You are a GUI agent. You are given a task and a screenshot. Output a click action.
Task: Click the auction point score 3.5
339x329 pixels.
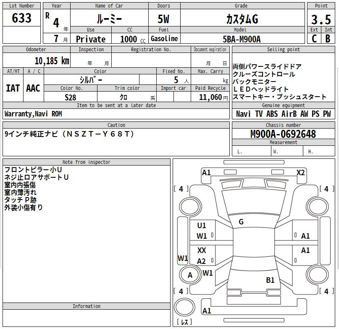click(321, 20)
